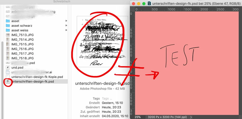Open the Photoshop status bar info arrow
This screenshot has width=242, height=119.
click(x=191, y=117)
